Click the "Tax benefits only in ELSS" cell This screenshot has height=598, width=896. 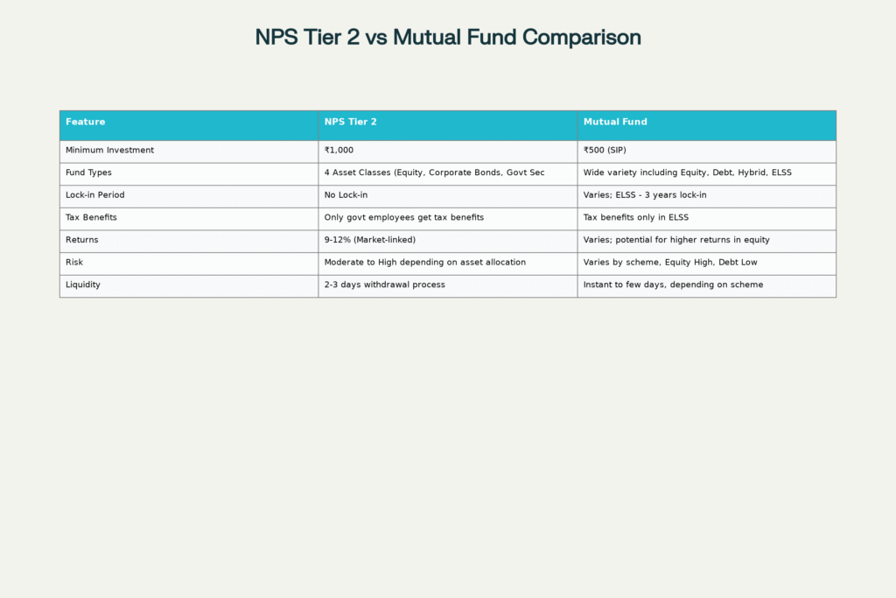[636, 217]
